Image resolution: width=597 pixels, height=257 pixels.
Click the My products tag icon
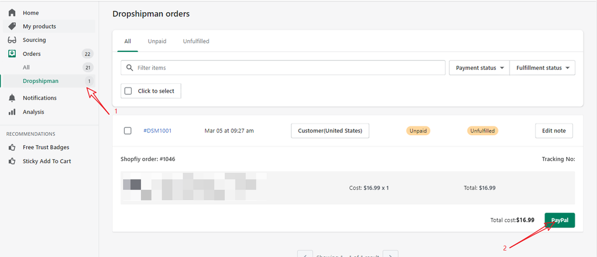[x=12, y=26]
